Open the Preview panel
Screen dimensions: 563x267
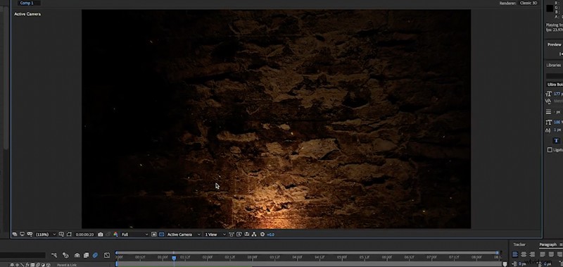coord(555,44)
